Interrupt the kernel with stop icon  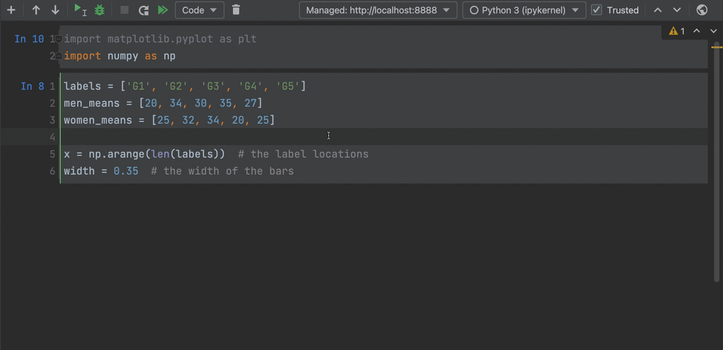click(x=125, y=10)
